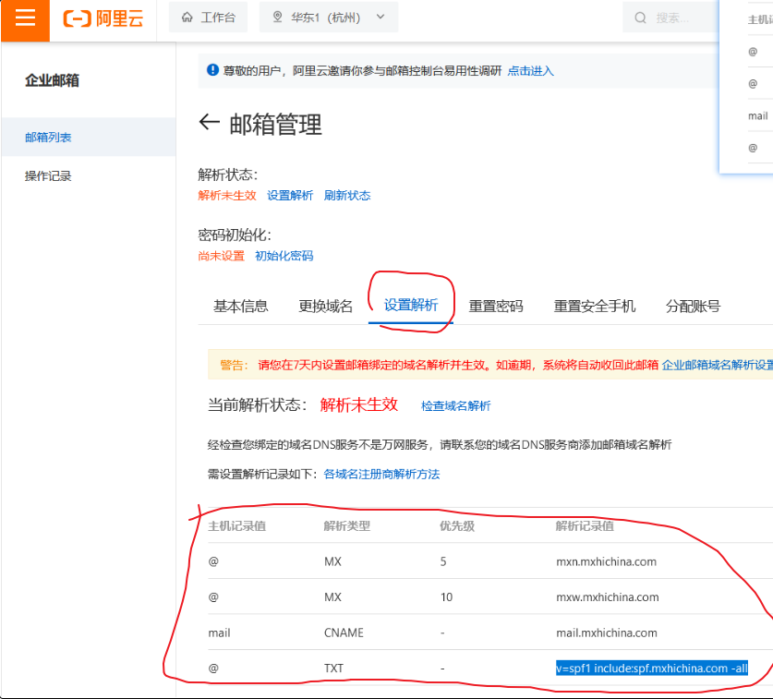Click the location pin icon beside 华东1
773x699 pixels.
[278, 18]
